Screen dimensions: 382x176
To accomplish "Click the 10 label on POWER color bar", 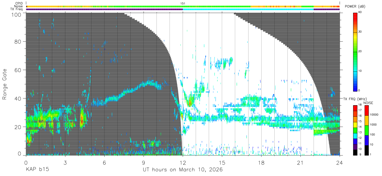I will tap(360, 71).
